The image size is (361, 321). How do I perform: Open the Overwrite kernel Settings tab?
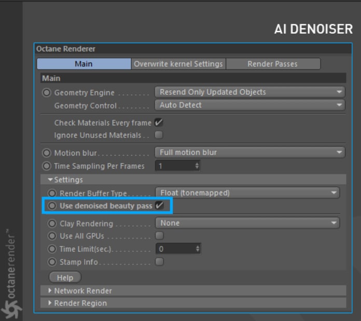178,64
